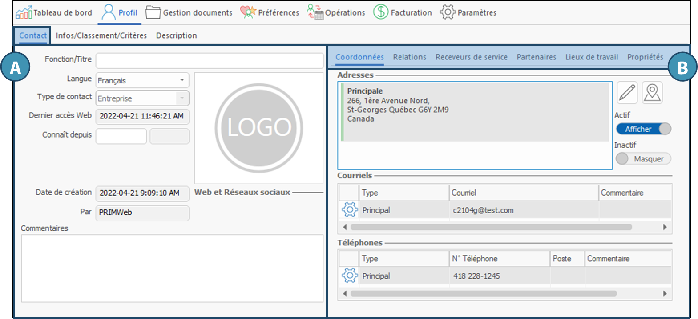Click the Gestion documents folder icon
Screen dimensions: 698x319
(x=153, y=12)
